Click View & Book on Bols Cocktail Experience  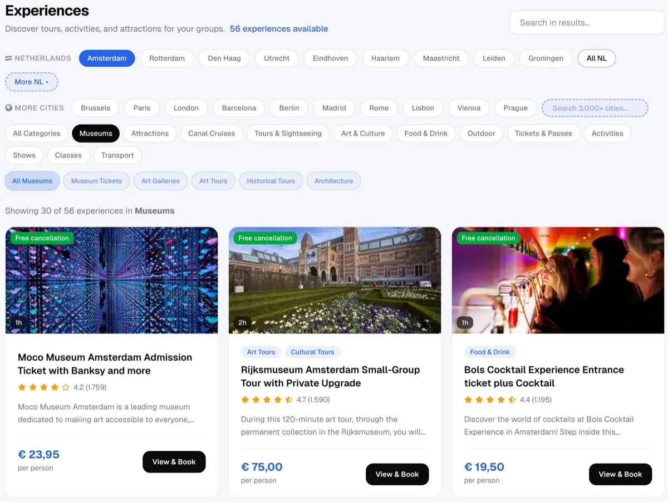(x=620, y=474)
